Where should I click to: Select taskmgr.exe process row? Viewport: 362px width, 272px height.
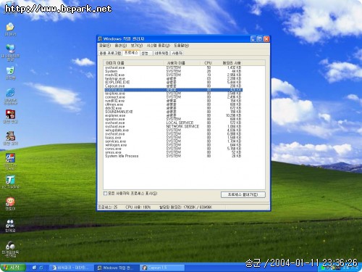pyautogui.click(x=173, y=78)
